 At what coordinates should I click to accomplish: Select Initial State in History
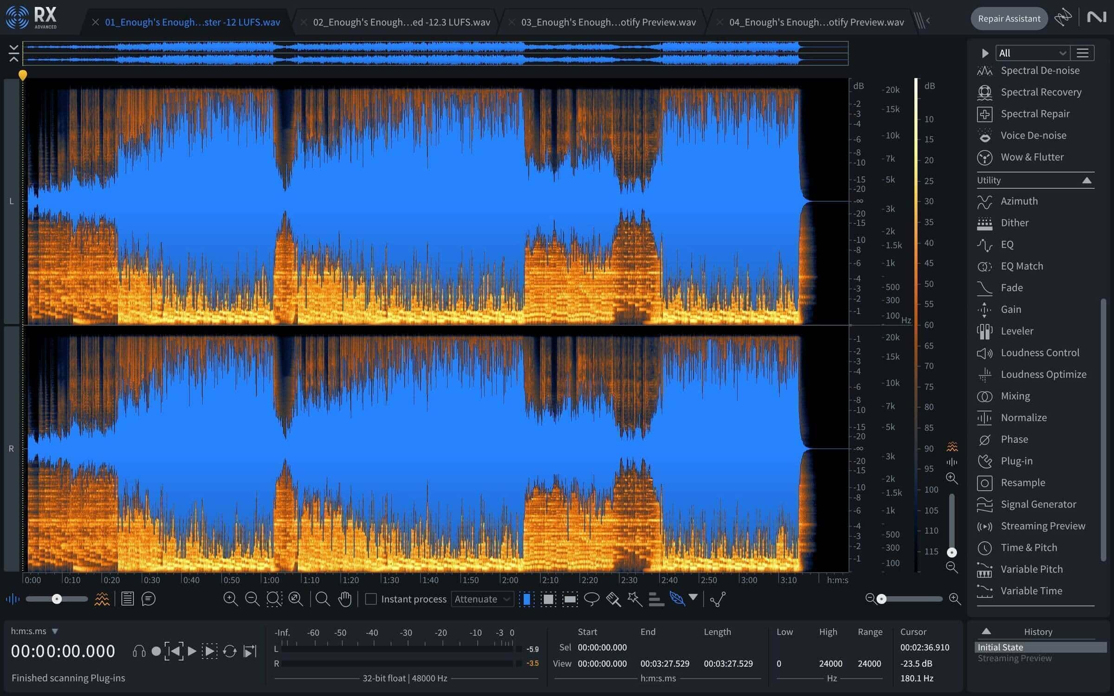[x=1041, y=647]
